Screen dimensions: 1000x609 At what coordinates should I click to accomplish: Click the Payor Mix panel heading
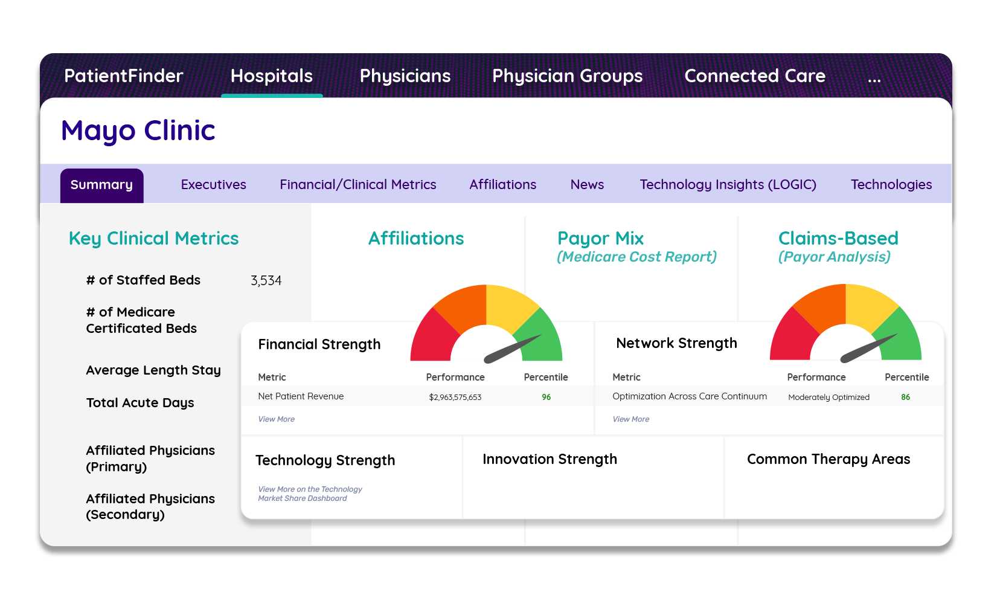click(x=601, y=239)
